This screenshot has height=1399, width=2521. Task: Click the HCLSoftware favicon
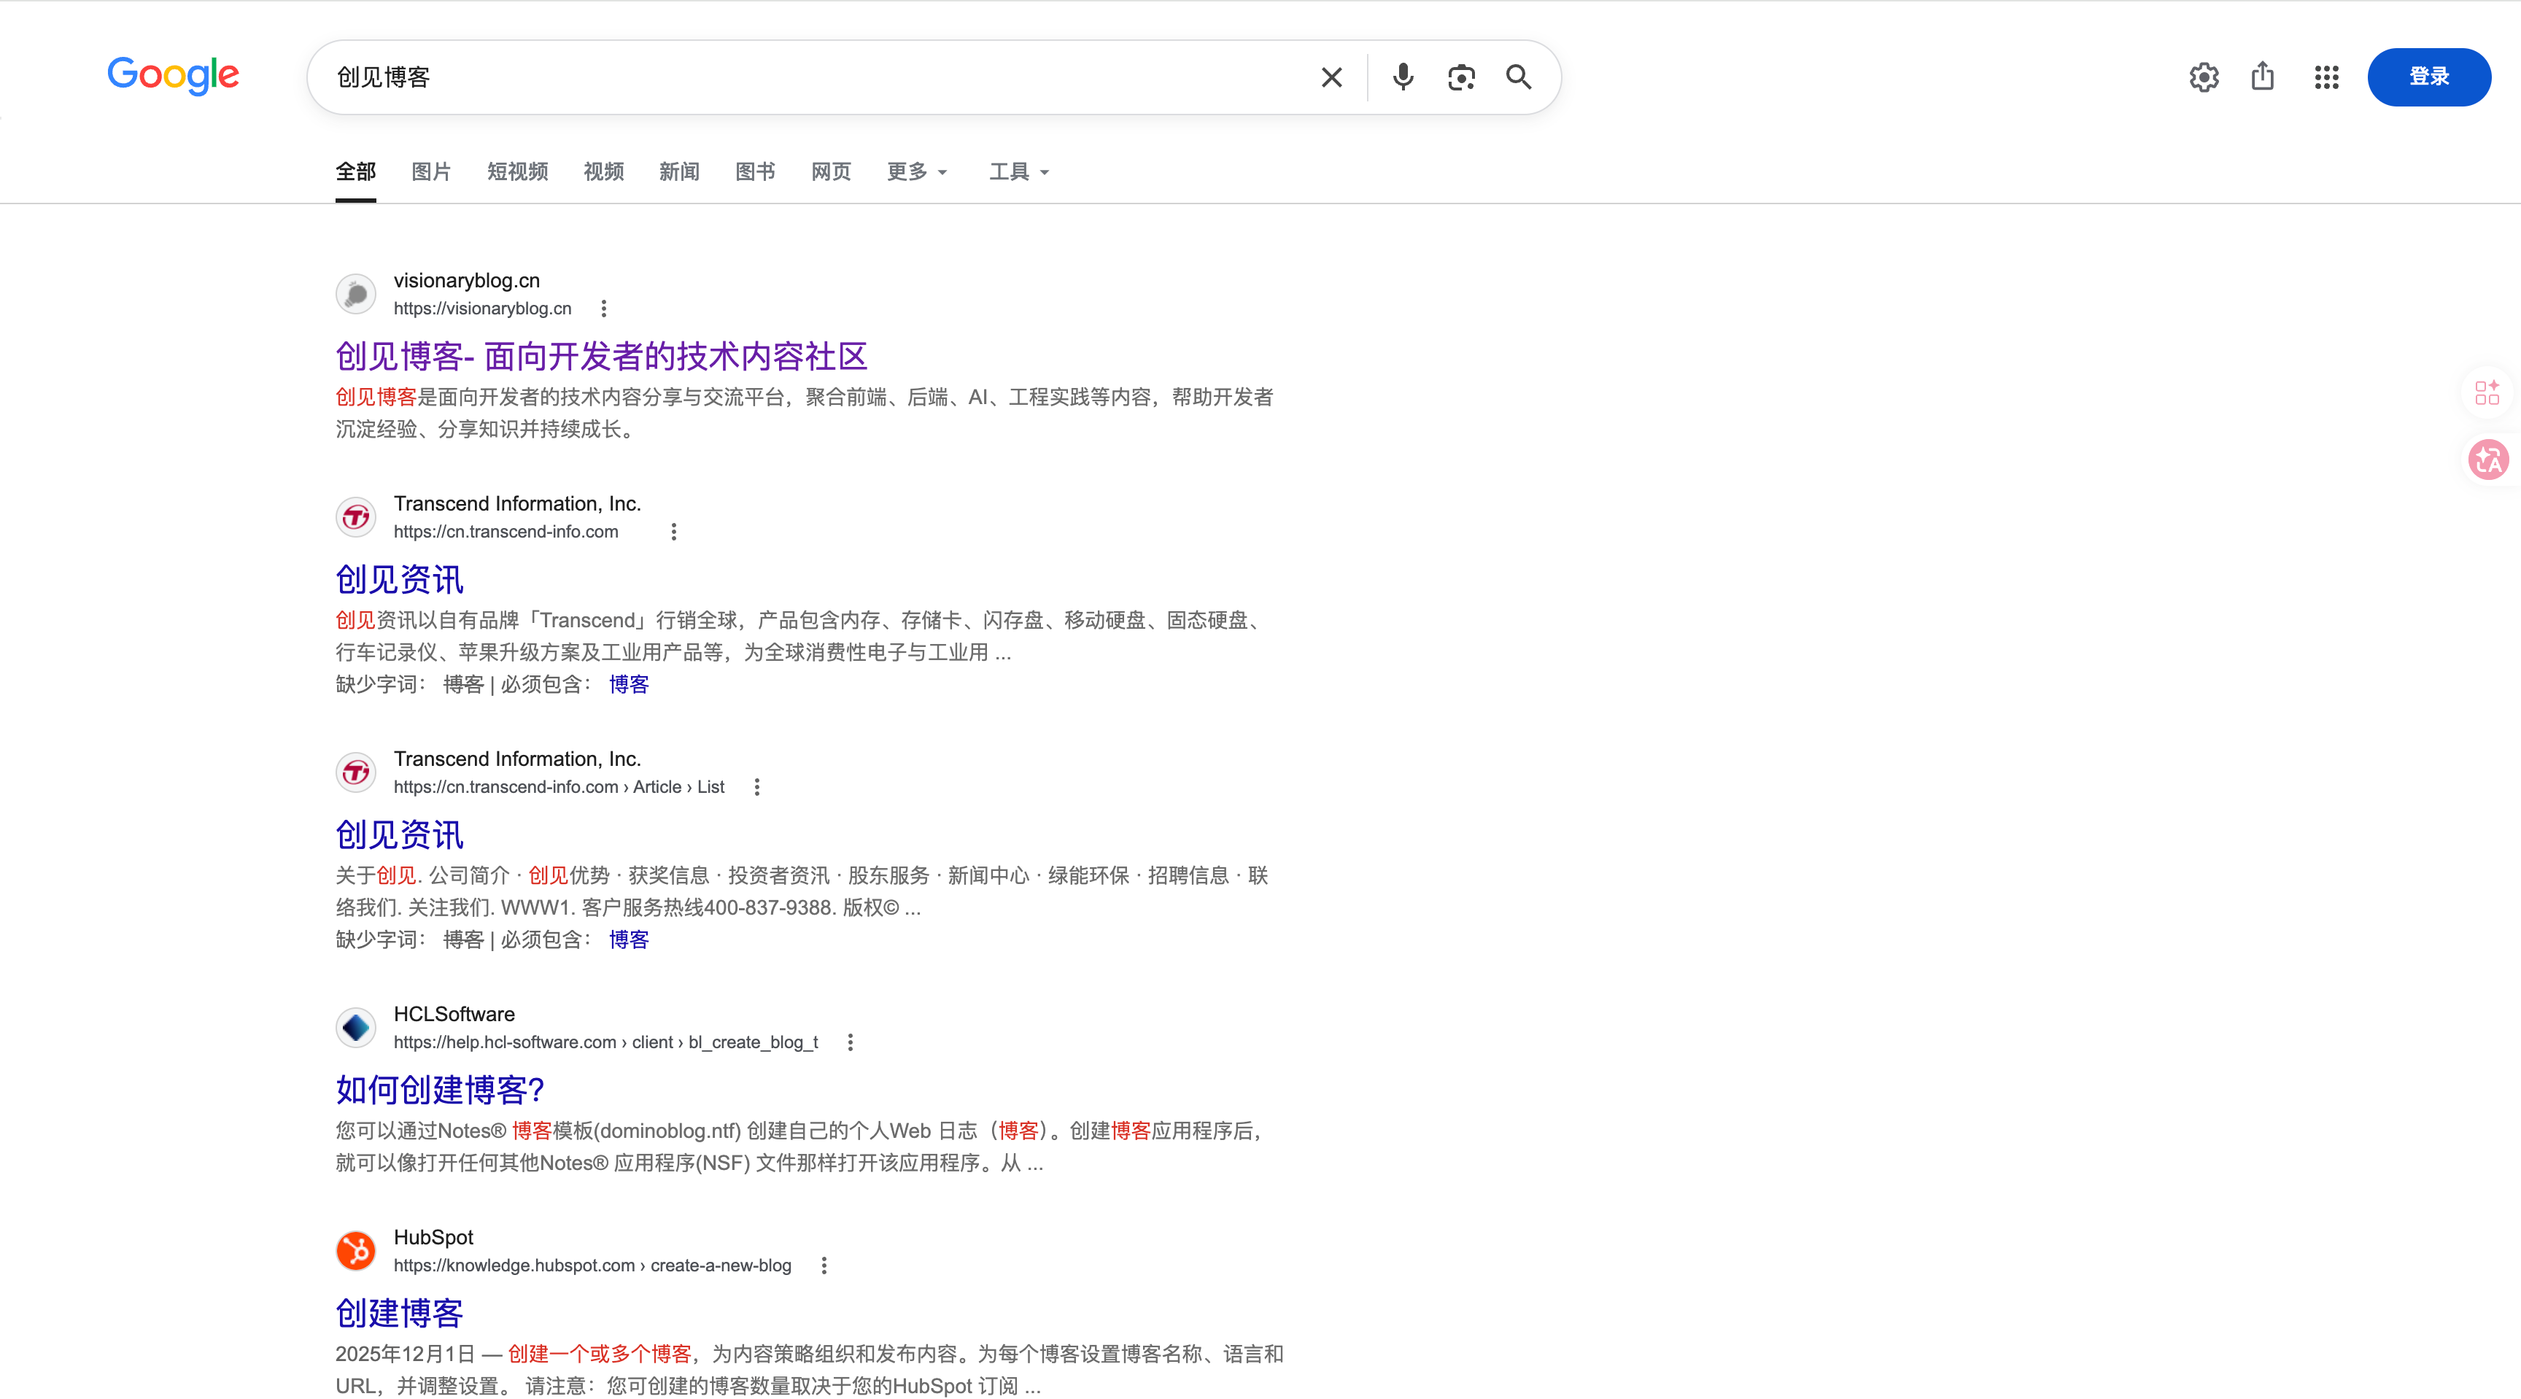356,1027
